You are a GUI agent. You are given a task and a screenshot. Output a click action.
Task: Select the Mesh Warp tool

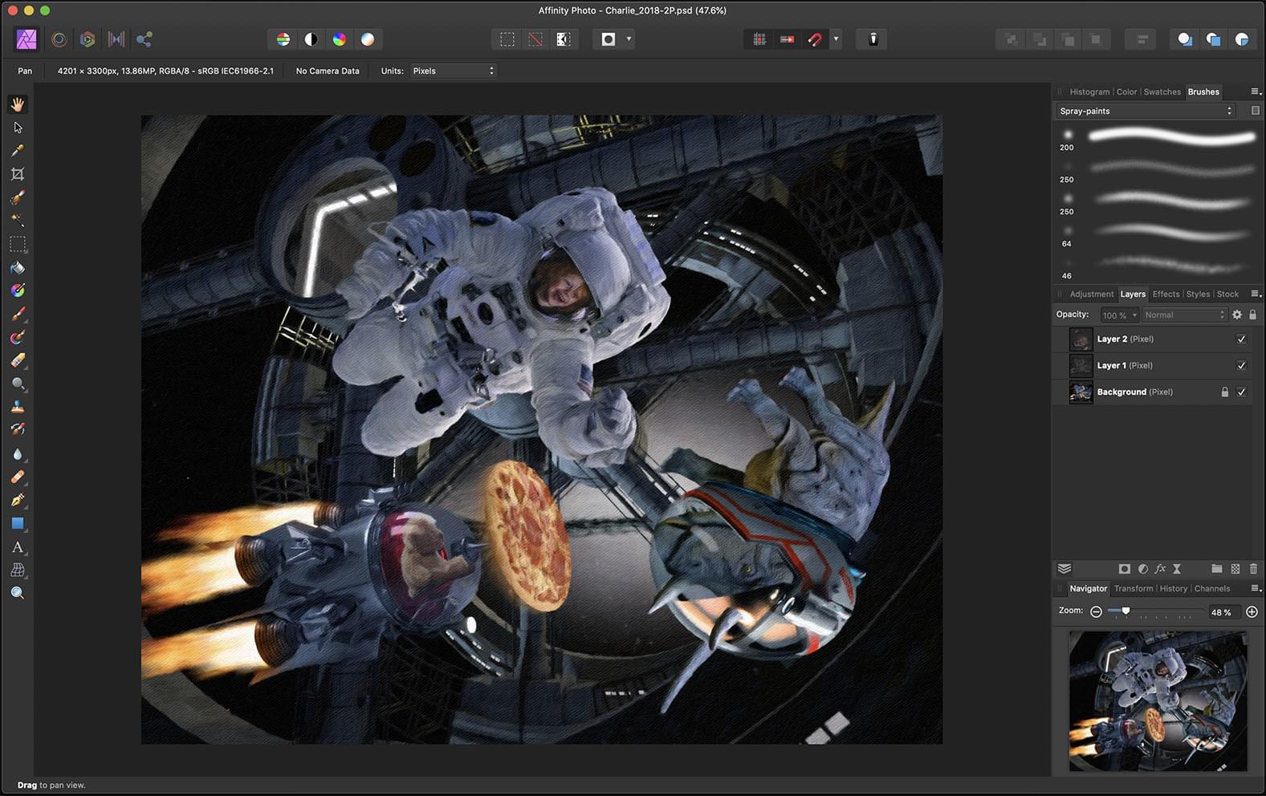tap(18, 571)
